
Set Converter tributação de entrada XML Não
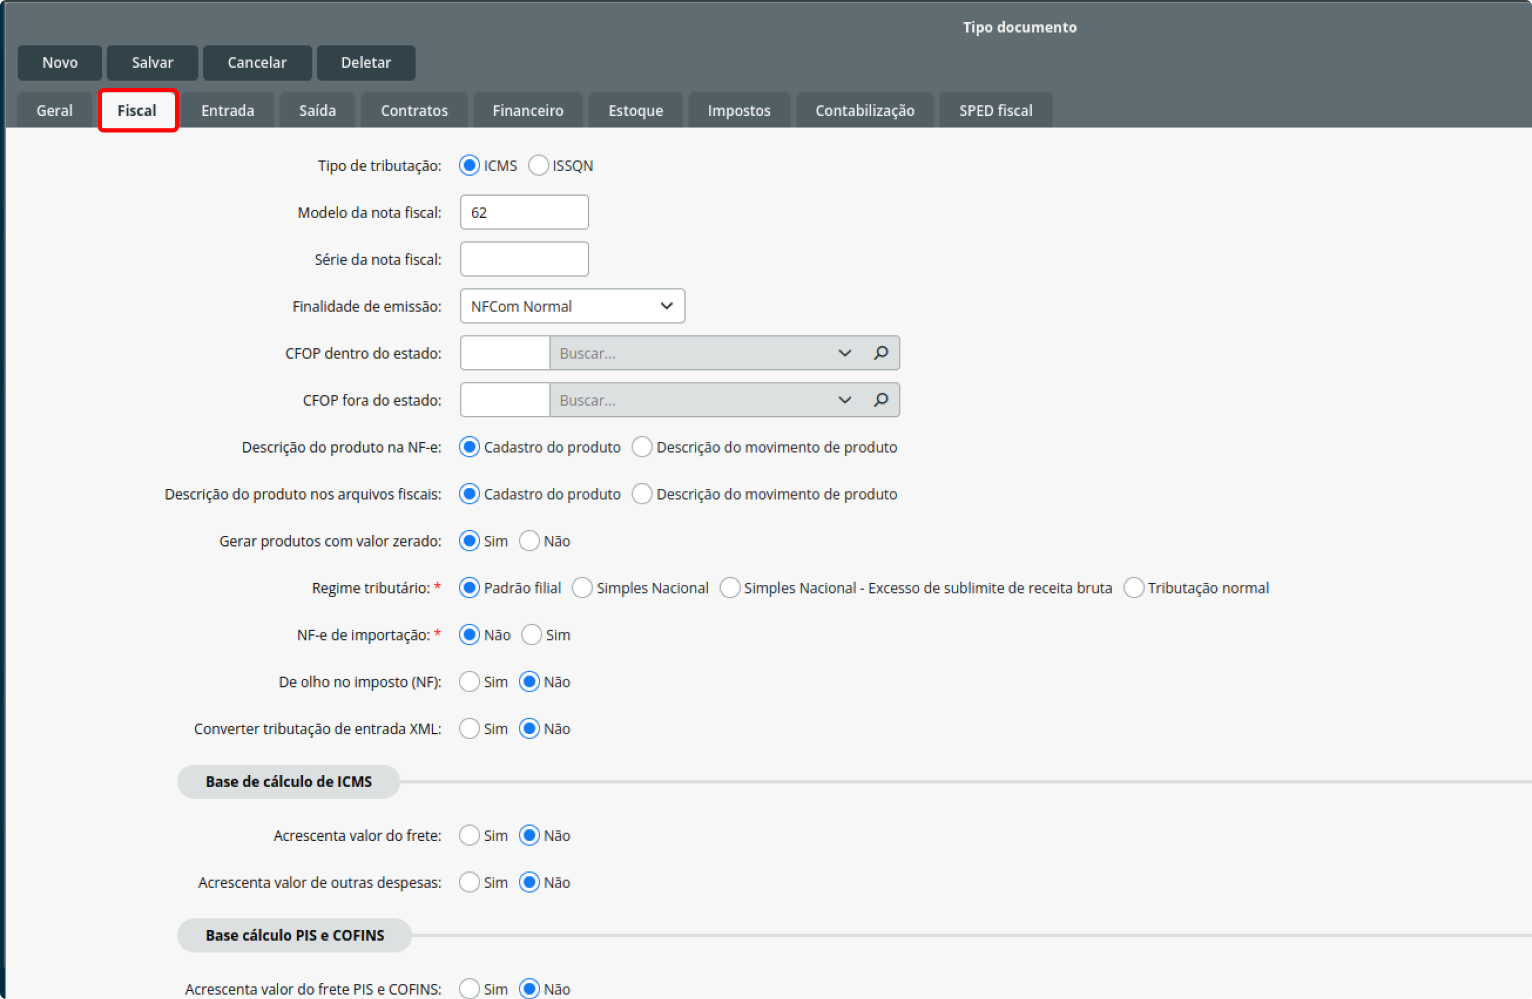(529, 728)
